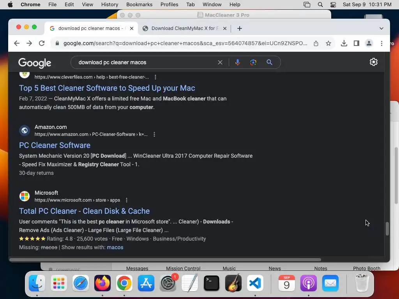This screenshot has height=299, width=399.
Task: Open the Bookmarks menu
Action: pos(139,5)
